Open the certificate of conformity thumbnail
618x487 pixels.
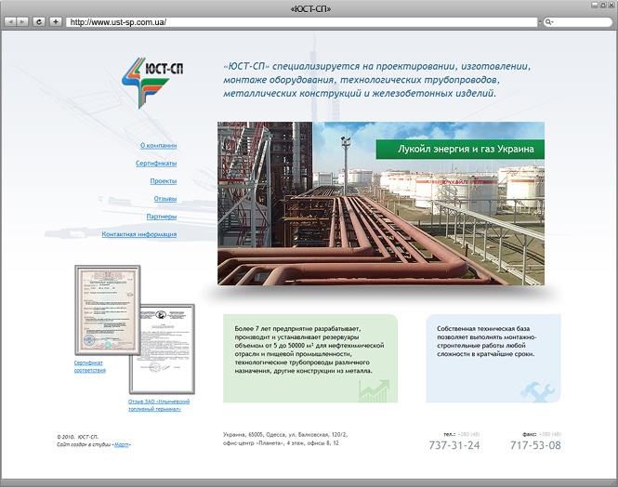point(108,310)
